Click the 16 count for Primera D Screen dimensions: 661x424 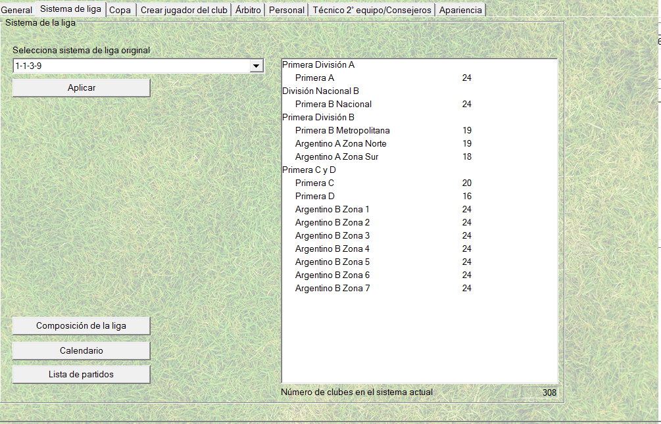point(467,196)
